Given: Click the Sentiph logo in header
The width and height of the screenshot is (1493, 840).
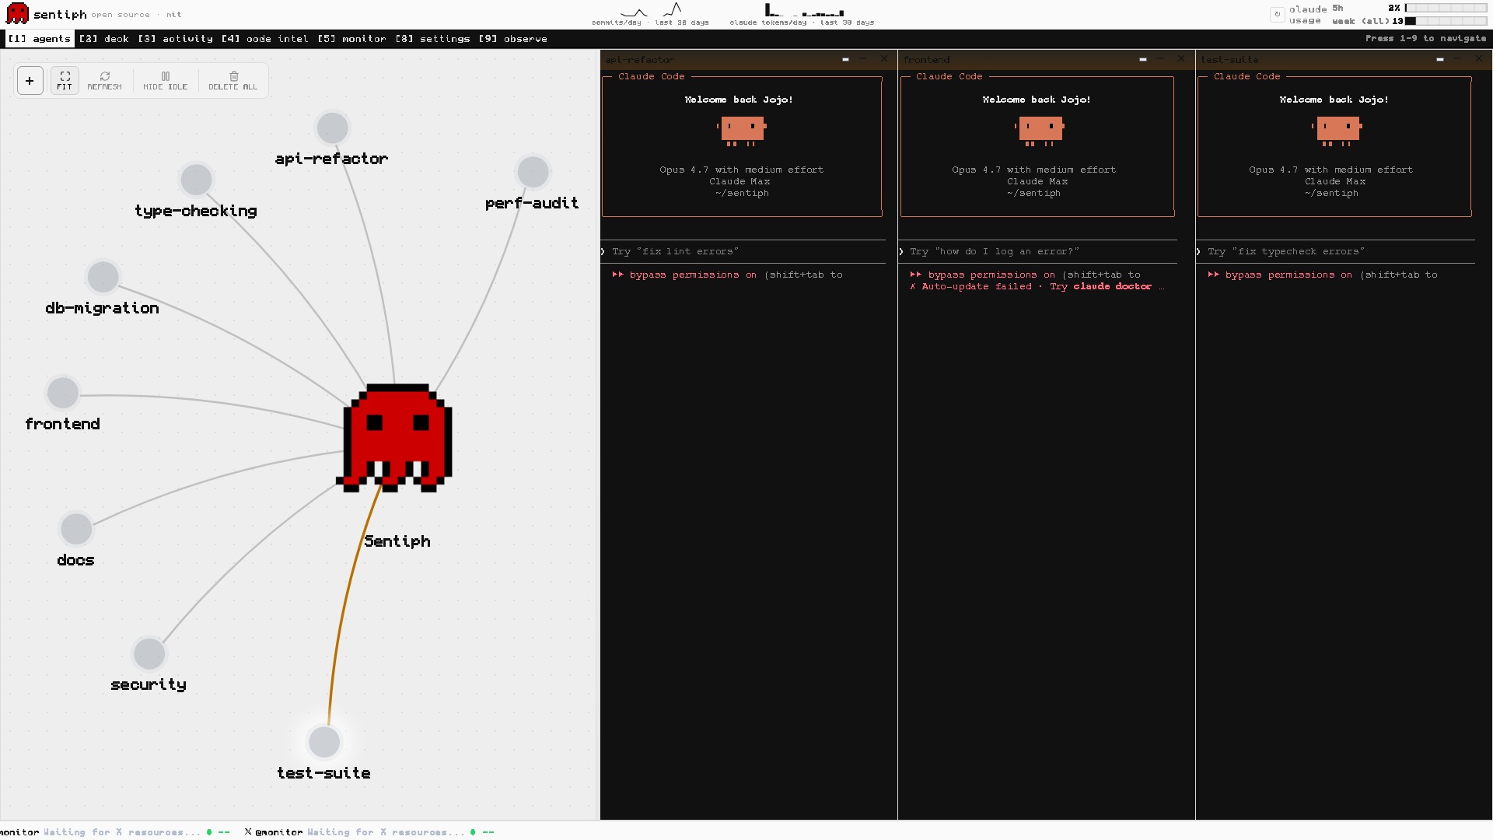Looking at the screenshot, I should [x=17, y=14].
